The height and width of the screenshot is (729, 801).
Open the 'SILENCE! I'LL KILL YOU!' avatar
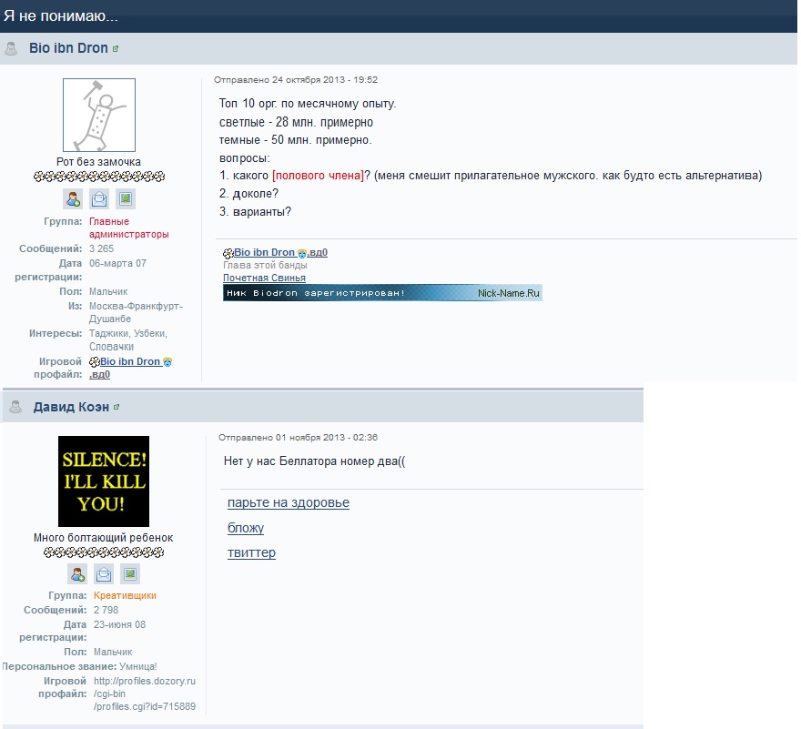(104, 481)
